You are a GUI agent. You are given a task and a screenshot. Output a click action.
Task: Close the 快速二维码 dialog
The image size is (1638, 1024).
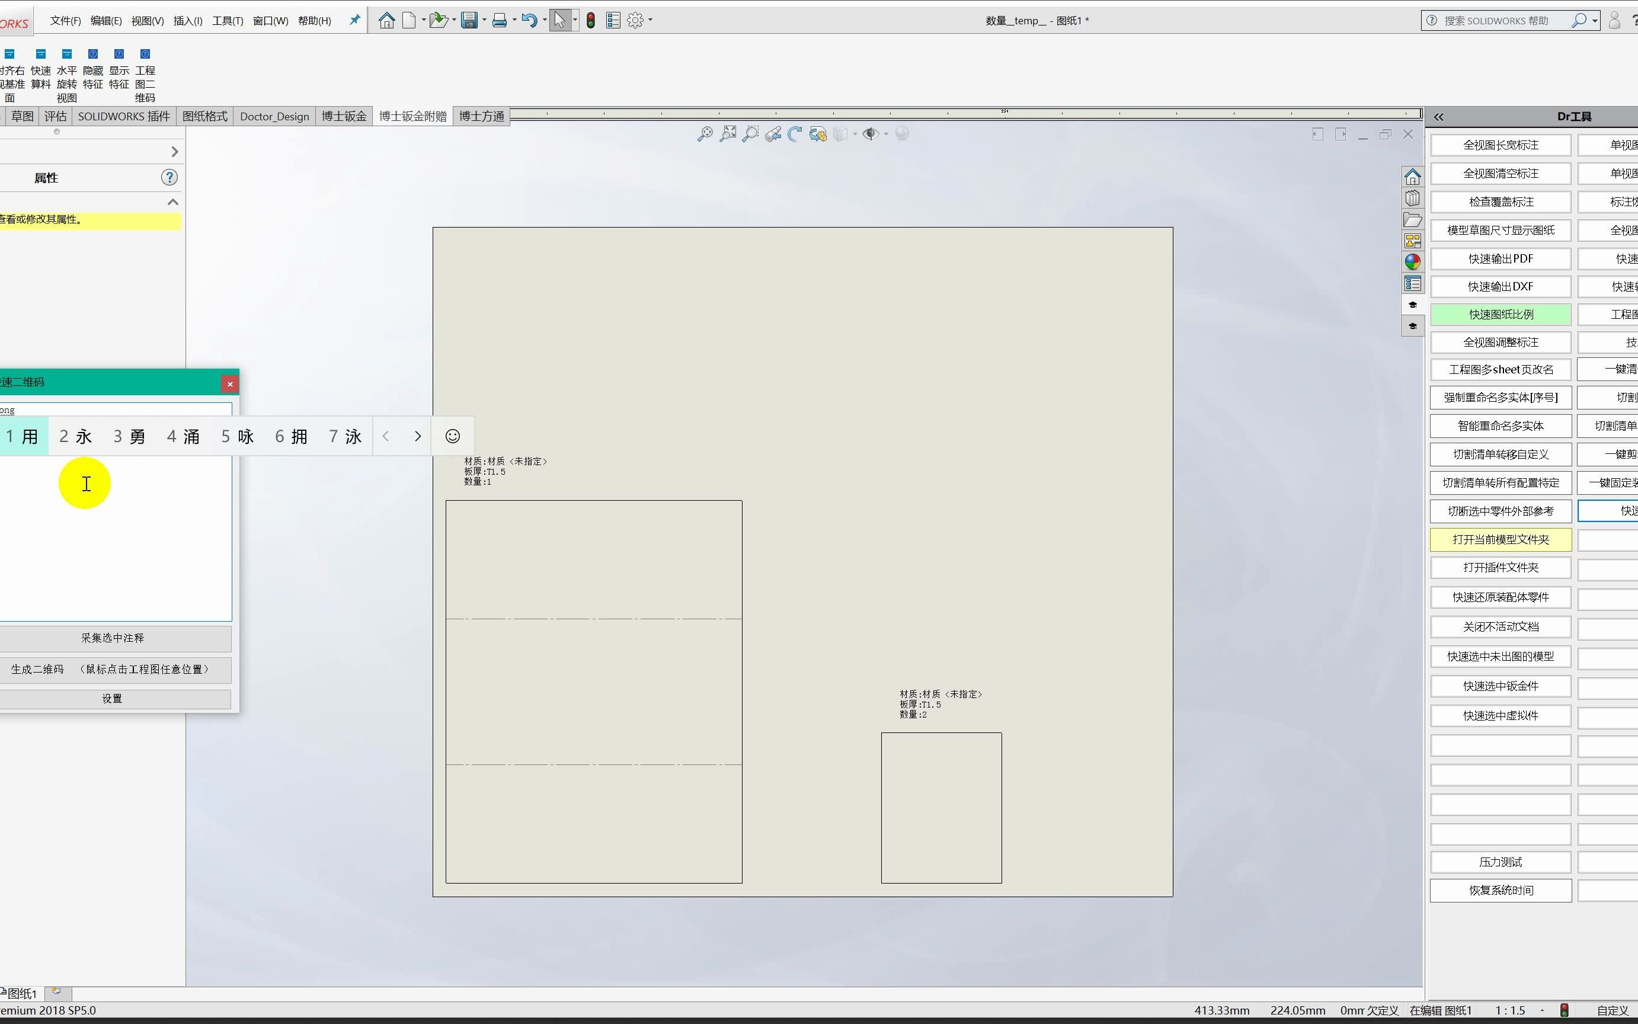pos(230,384)
